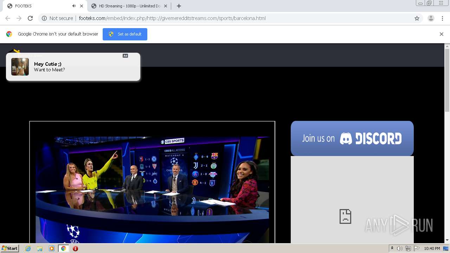Launch Internet Explorer from taskbar
This screenshot has height=253, width=450.
[x=28, y=248]
